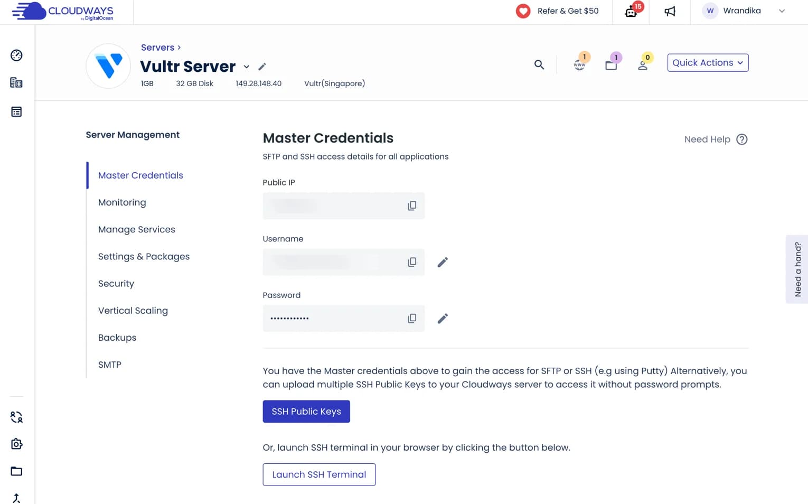Open the Wrandika account menu
The image size is (808, 504).
[x=743, y=11]
